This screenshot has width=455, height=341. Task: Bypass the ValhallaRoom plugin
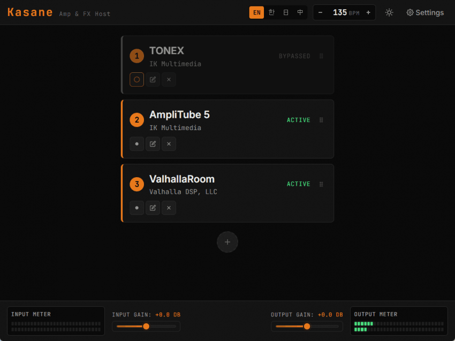(x=136, y=208)
